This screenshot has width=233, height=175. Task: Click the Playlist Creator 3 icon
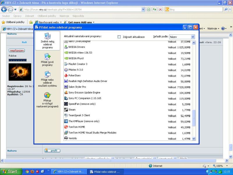point(66,64)
